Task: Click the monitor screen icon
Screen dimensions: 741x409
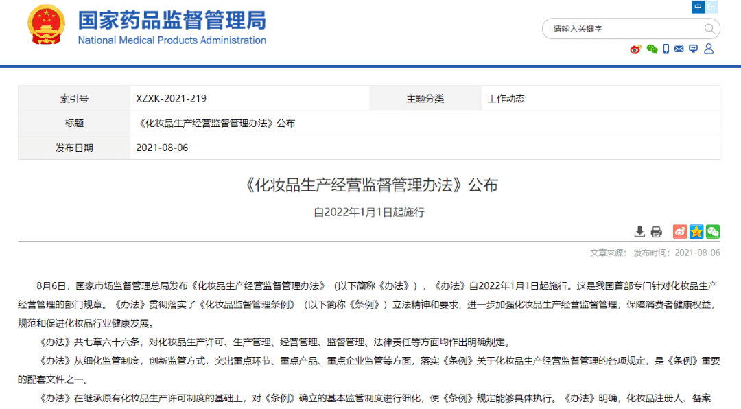Action: (x=693, y=49)
